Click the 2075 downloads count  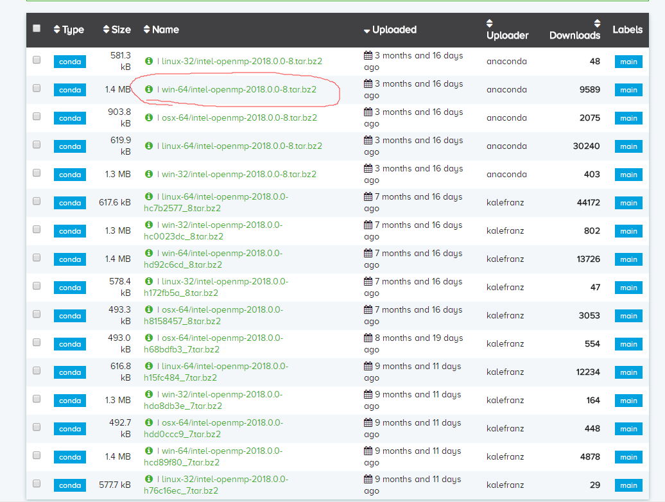click(589, 117)
